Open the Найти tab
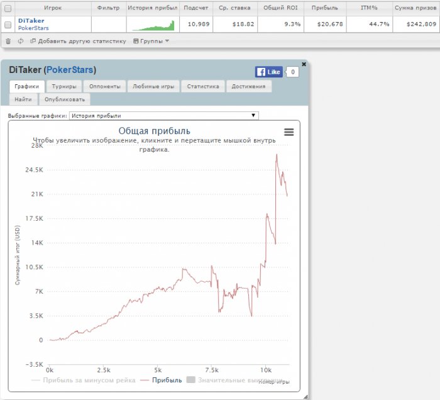 click(23, 99)
